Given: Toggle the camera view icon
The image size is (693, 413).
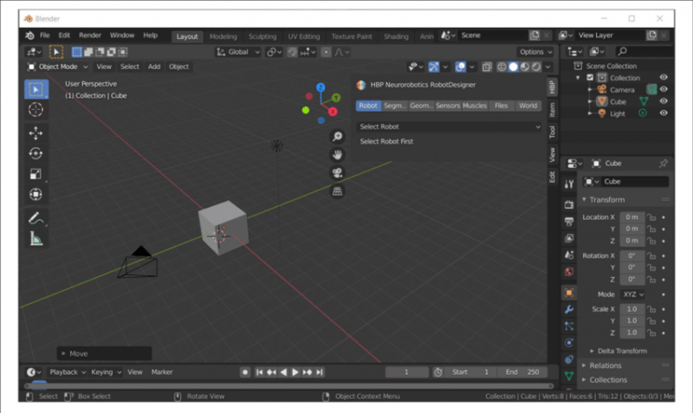Looking at the screenshot, I should [337, 172].
